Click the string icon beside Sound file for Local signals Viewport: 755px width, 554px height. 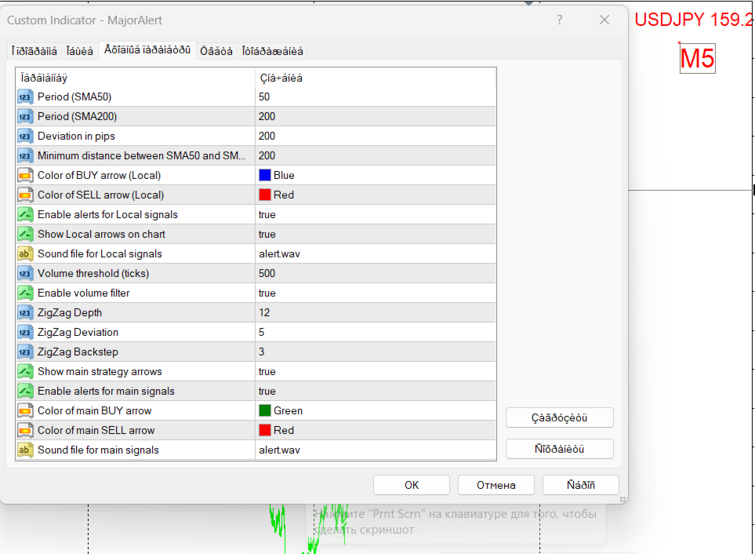point(25,254)
